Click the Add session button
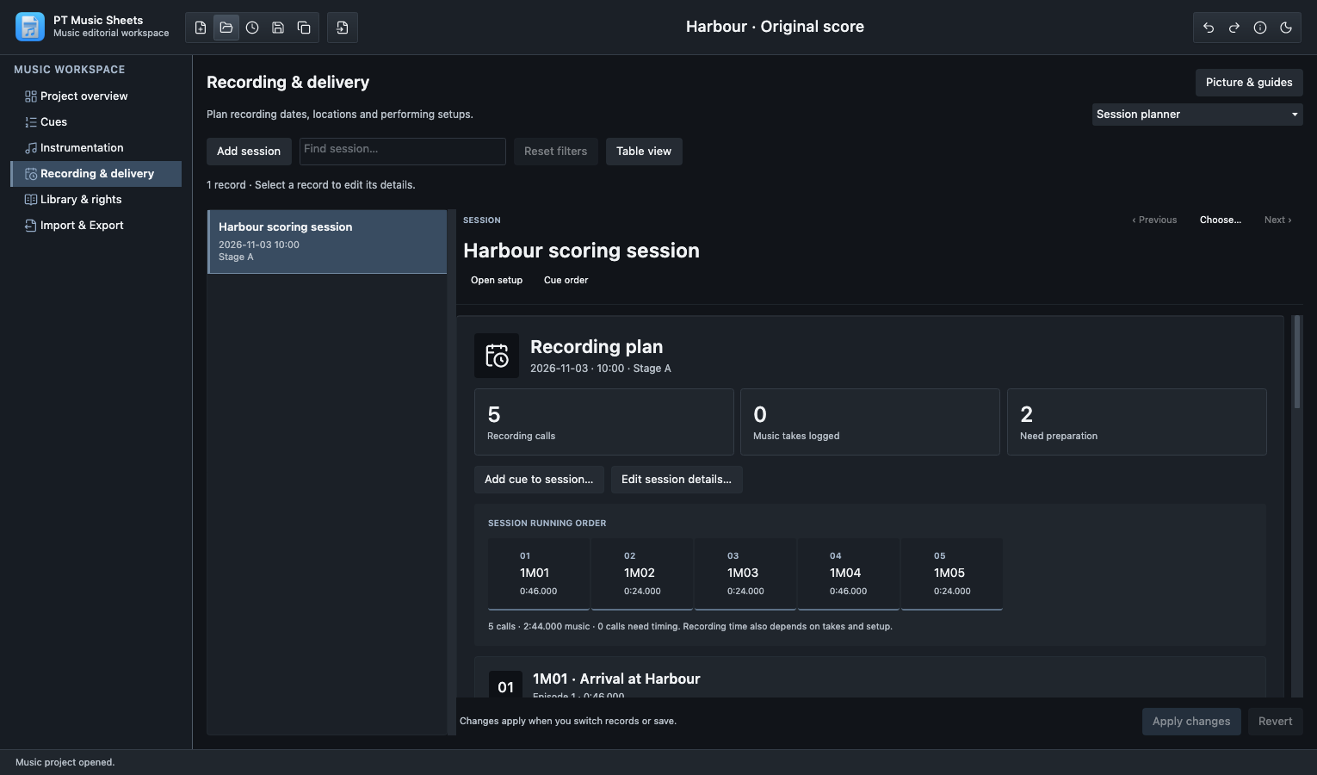The width and height of the screenshot is (1317, 775). coord(249,152)
